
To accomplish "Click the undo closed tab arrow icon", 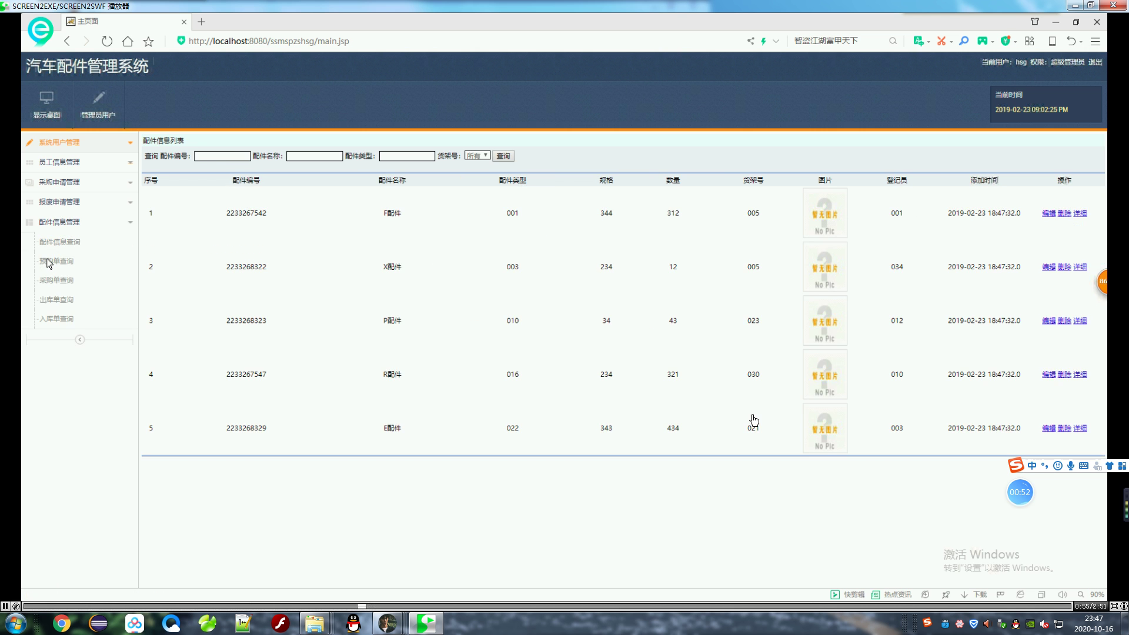I will point(1071,41).
